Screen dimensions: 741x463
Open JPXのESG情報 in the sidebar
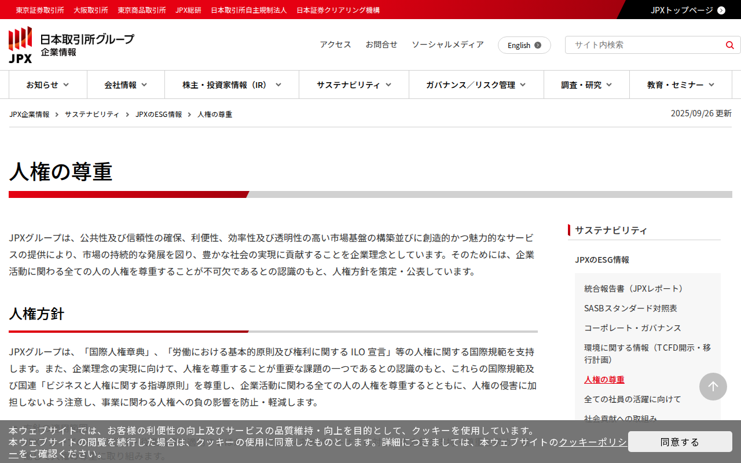click(x=602, y=260)
